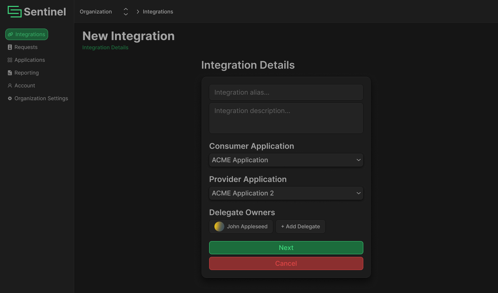The width and height of the screenshot is (498, 293).
Task: Open Organization Settings in the sidebar
Action: [38, 98]
